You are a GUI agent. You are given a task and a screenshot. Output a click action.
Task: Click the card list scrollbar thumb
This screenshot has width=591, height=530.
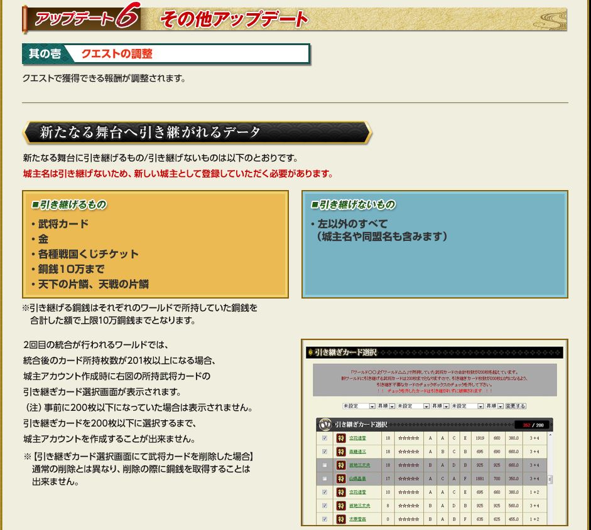pyautogui.click(x=550, y=480)
